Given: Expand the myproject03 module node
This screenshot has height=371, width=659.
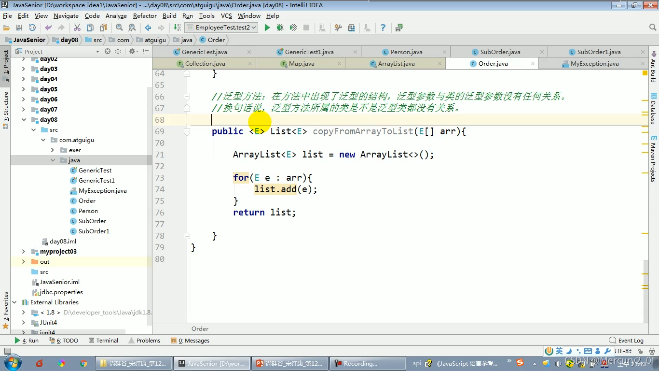Looking at the screenshot, I should click(x=23, y=251).
